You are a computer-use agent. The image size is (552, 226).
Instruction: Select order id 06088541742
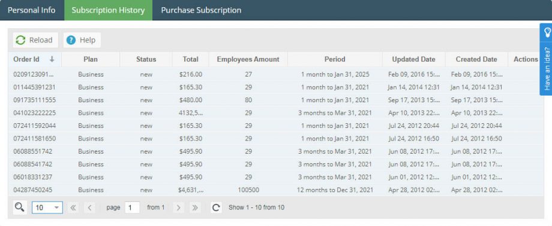point(33,164)
